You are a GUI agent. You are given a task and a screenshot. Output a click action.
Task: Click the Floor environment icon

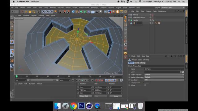point(93,12)
